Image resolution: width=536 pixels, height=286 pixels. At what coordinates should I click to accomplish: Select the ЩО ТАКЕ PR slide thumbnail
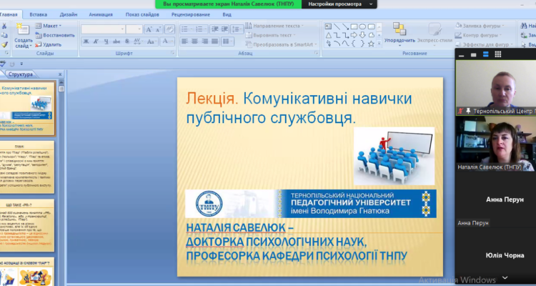click(x=27, y=226)
